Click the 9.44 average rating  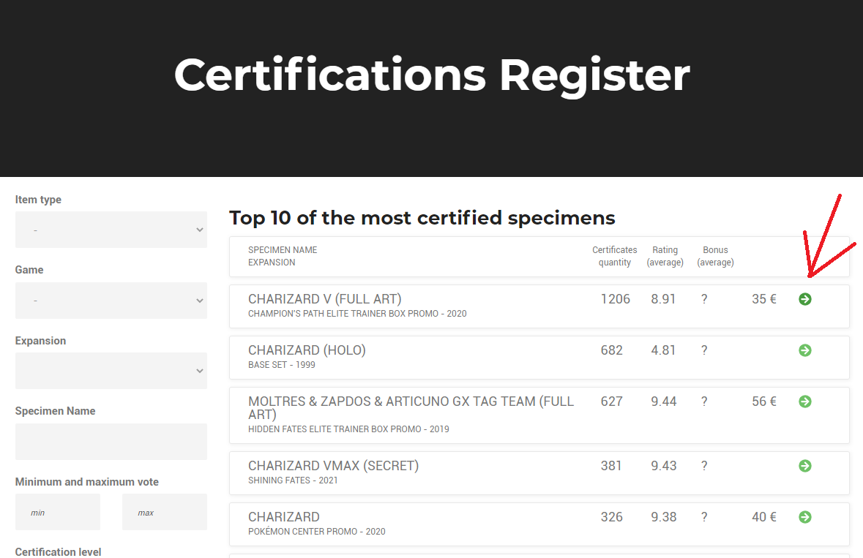click(x=664, y=401)
